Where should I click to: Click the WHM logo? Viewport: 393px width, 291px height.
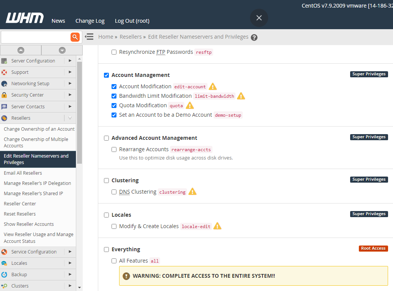(25, 19)
